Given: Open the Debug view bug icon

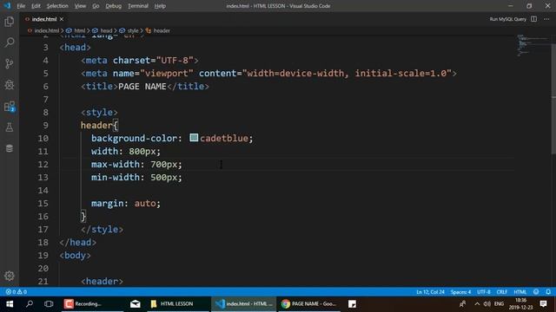Looking at the screenshot, I should [10, 85].
